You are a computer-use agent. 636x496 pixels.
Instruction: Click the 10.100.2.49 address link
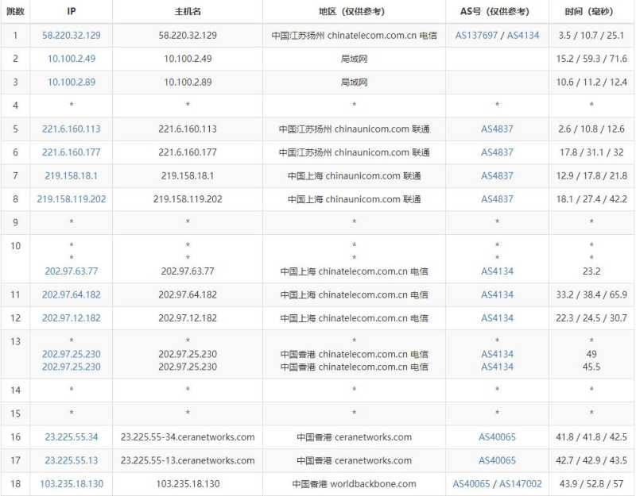(72, 58)
